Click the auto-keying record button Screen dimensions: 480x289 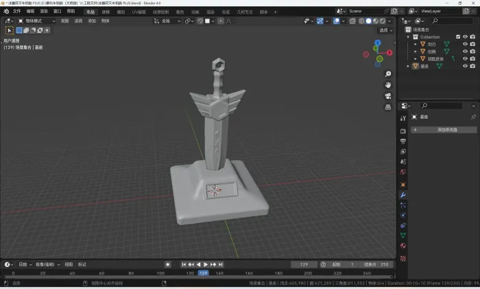point(167,264)
